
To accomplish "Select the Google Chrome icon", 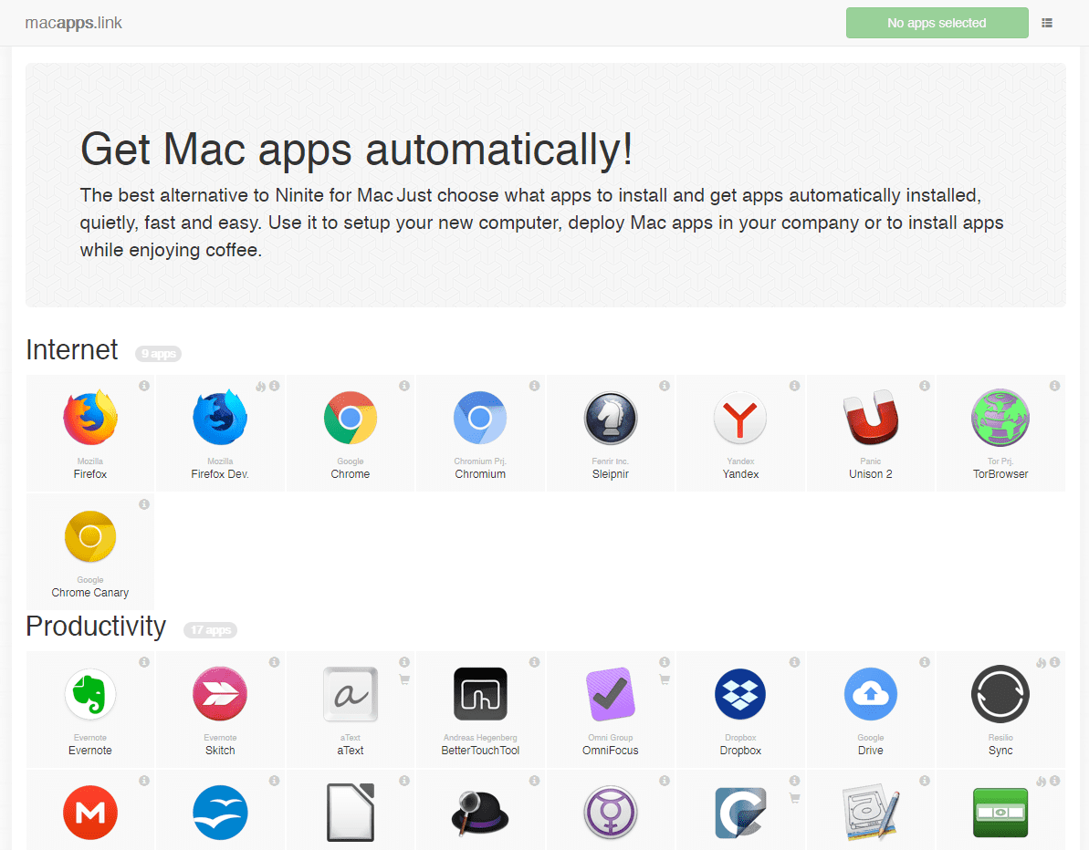I will tap(350, 419).
